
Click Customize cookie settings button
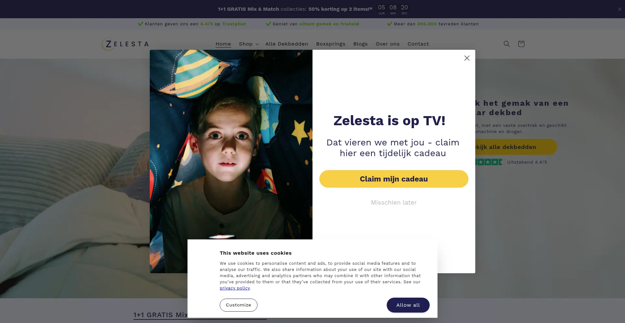tap(238, 305)
